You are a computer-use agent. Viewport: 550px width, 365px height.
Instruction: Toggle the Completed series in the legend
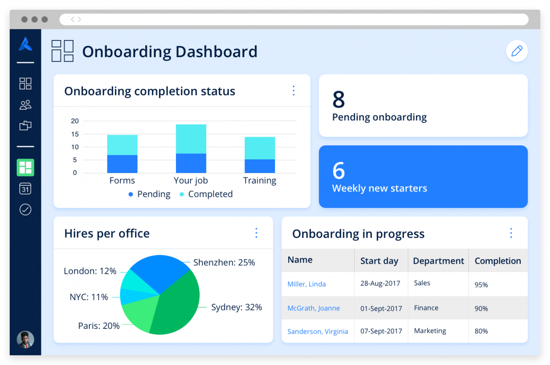[206, 194]
